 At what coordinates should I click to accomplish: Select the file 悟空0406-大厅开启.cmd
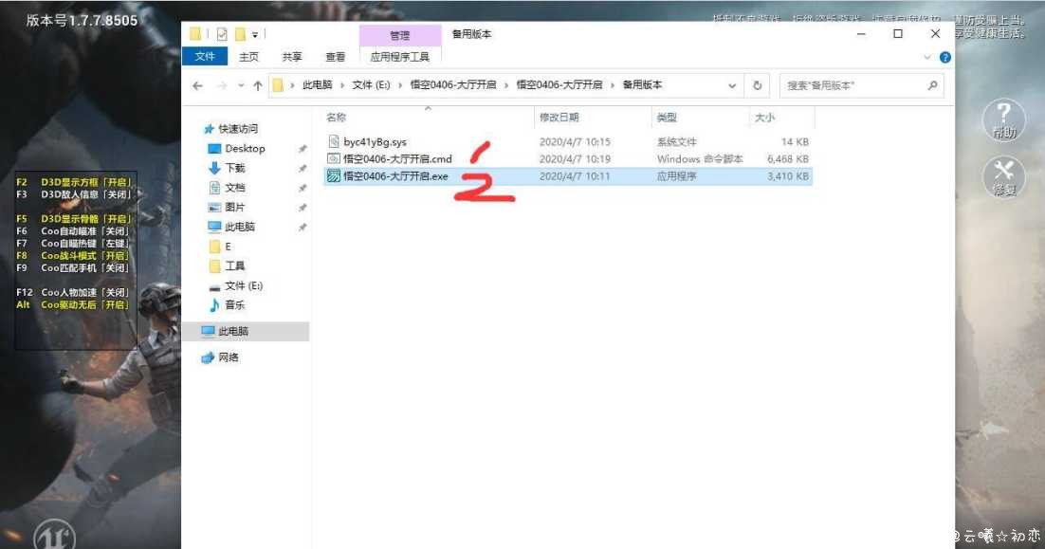(397, 158)
